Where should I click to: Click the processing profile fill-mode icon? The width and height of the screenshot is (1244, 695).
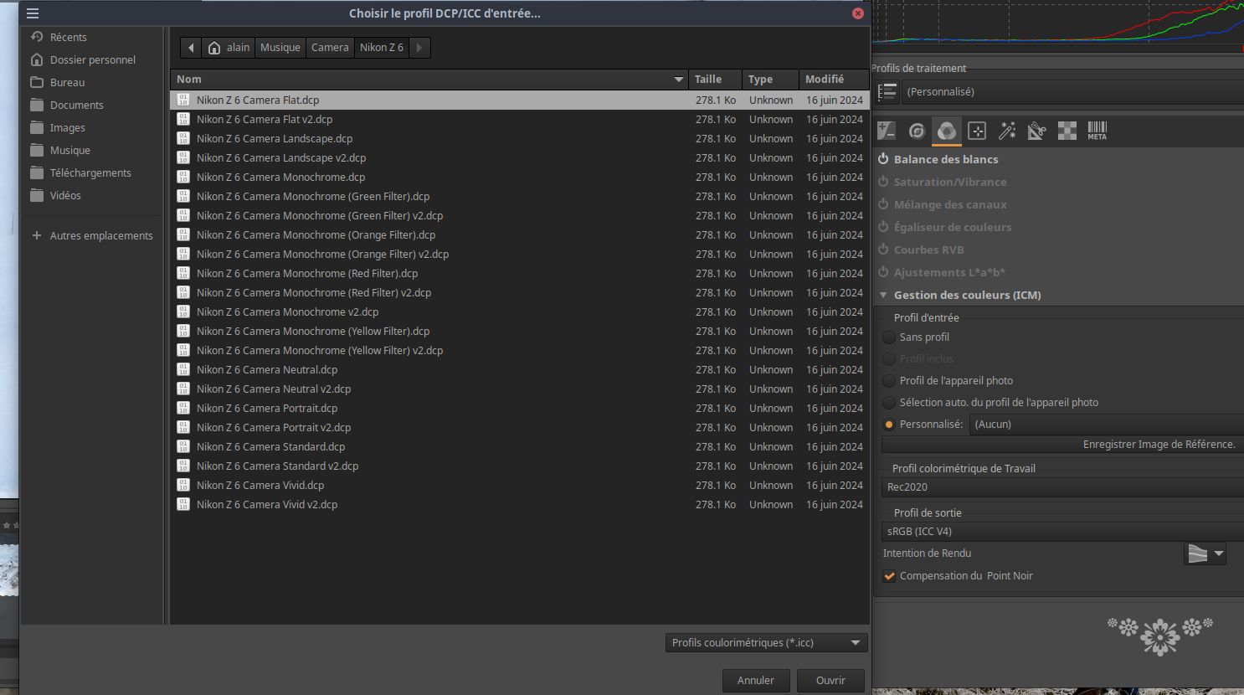(x=887, y=92)
